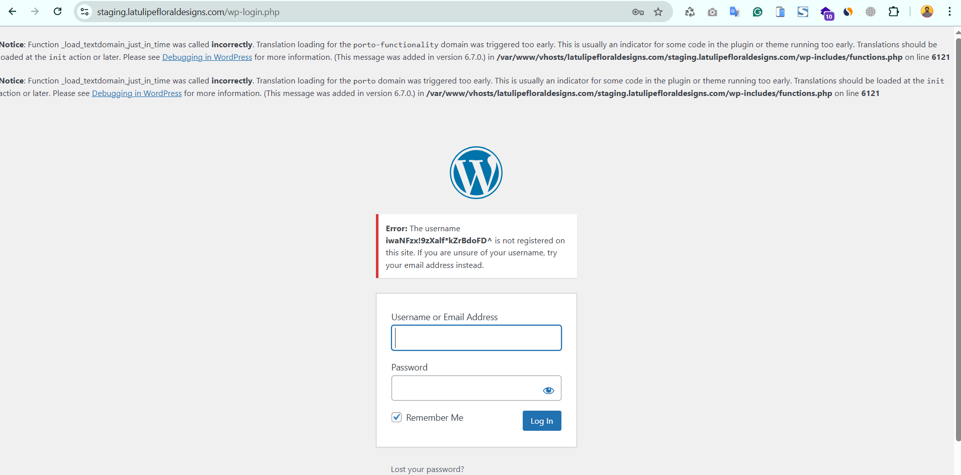Open the blue mobile device extension
Image resolution: width=961 pixels, height=475 pixels.
point(780,12)
